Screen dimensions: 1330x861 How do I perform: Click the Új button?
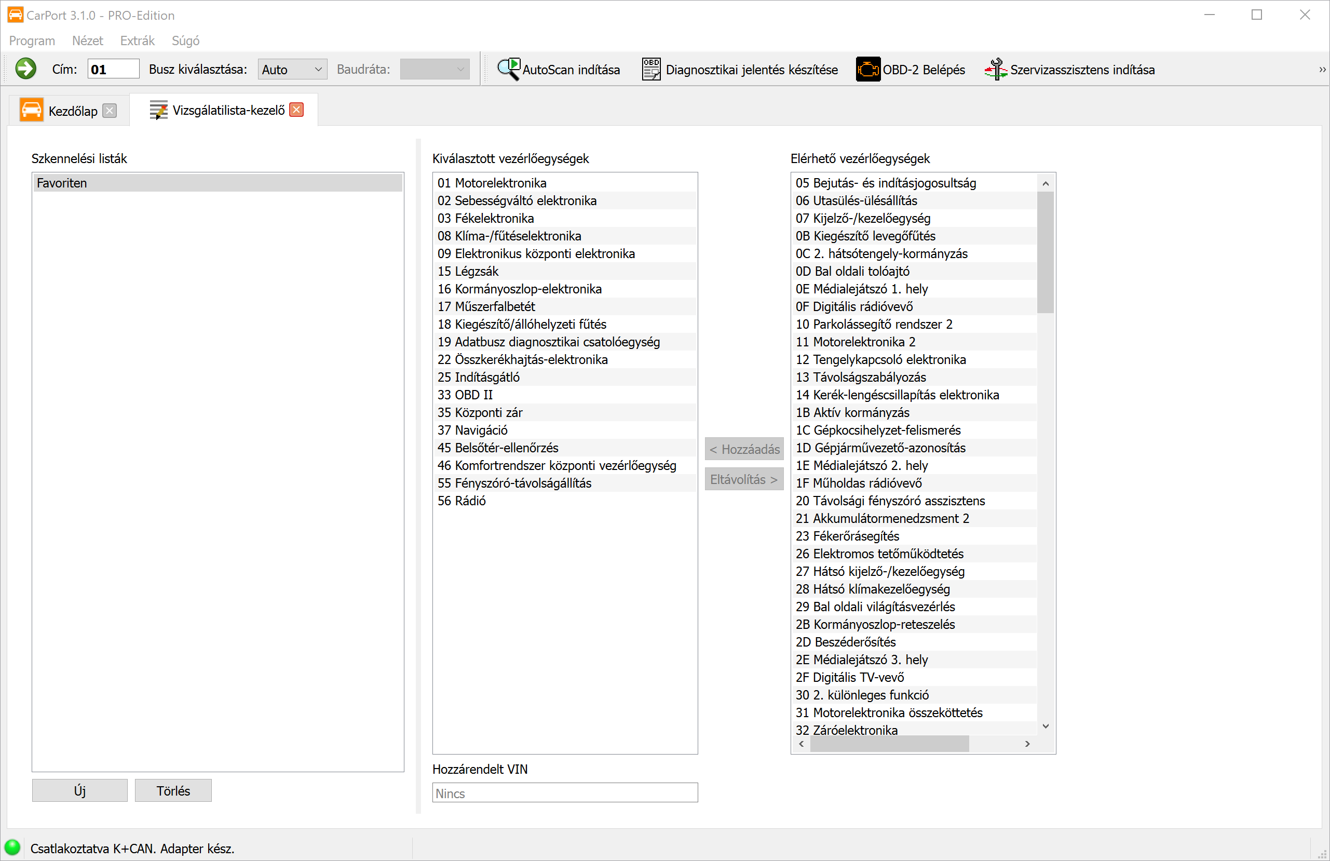[x=79, y=790]
